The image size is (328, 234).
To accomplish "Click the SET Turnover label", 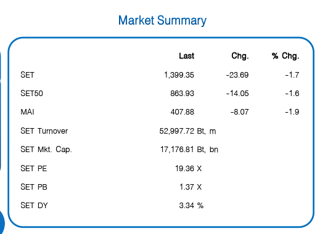I will pos(44,131).
